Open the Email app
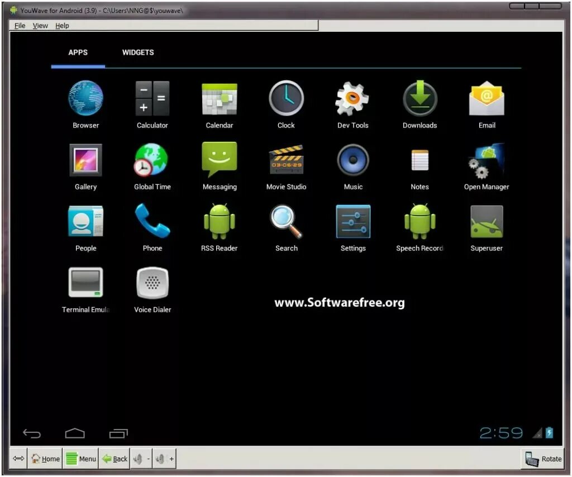 pos(487,104)
